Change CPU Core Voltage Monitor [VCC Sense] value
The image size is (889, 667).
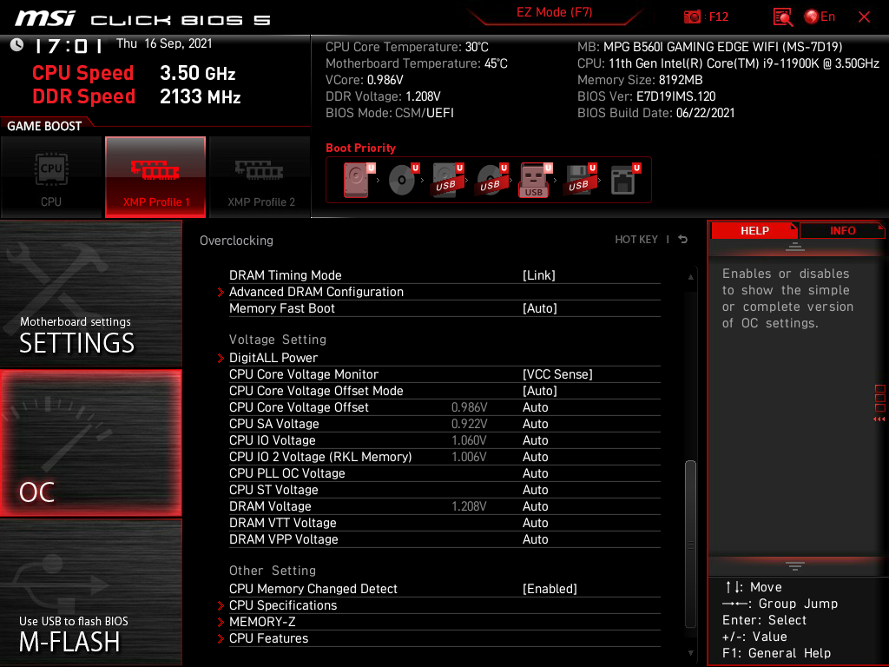557,374
